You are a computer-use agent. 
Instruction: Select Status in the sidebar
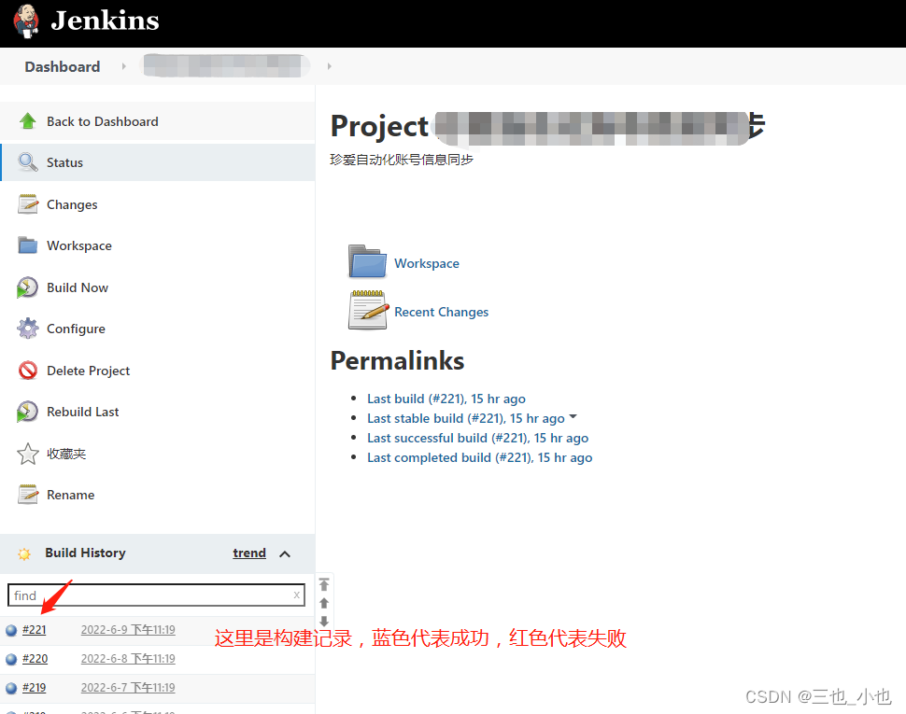pos(64,162)
